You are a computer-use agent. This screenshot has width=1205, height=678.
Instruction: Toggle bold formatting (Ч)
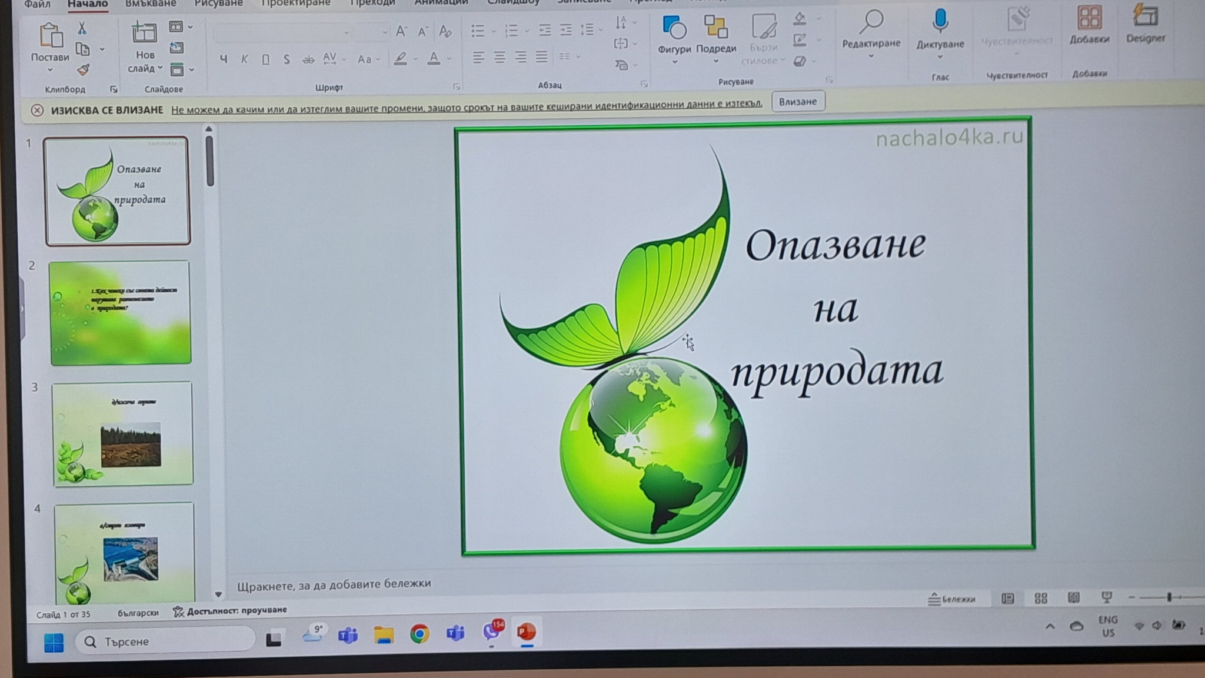tap(224, 59)
